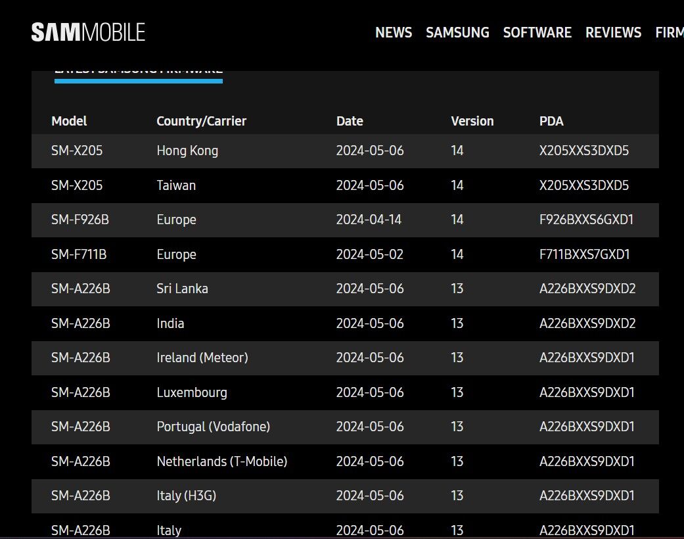Open the SamMobile logo homepage link

88,32
